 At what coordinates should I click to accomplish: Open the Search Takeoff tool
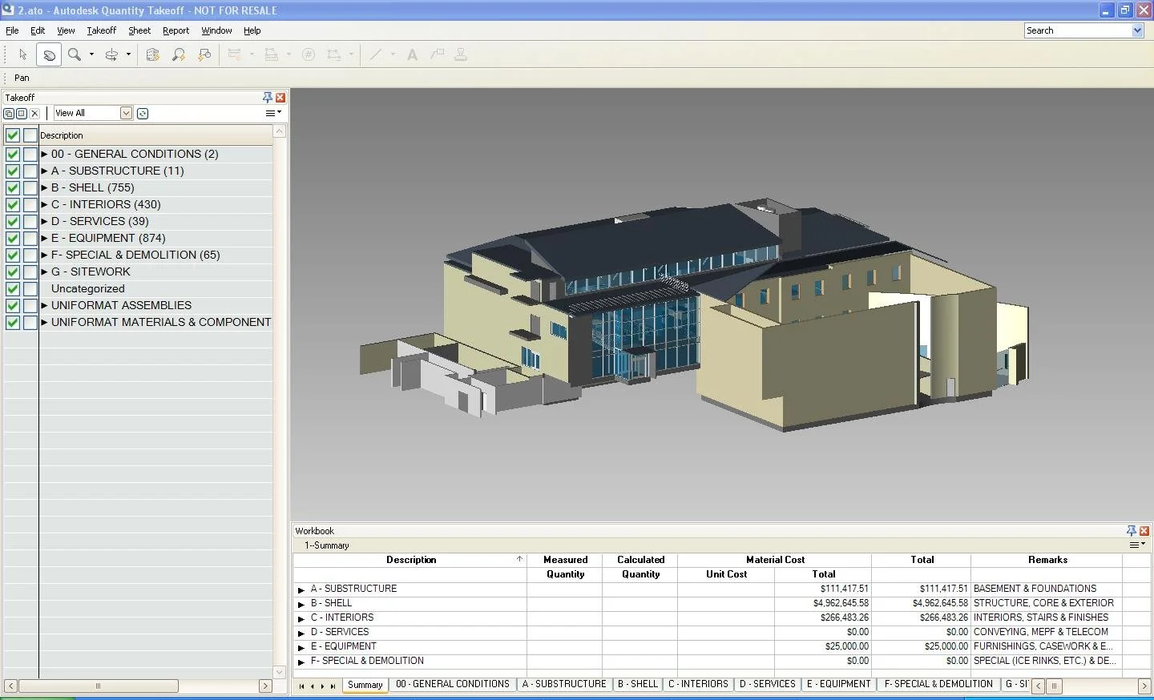coord(178,54)
